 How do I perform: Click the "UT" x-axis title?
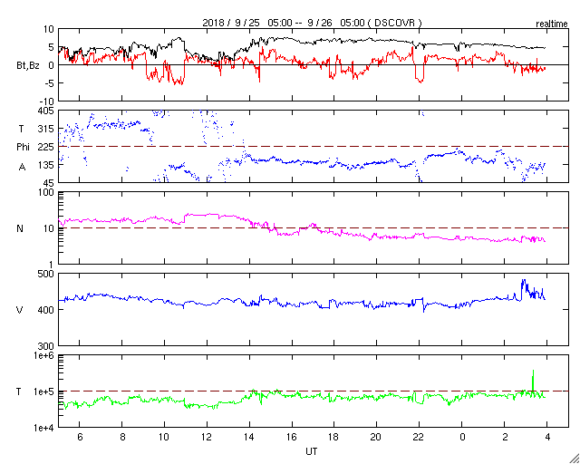[312, 451]
